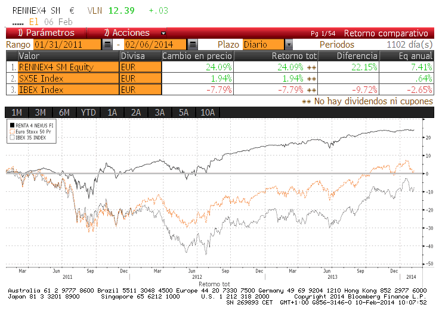Click the No hay dividendos ni cupones note
Screen dimensions: 439x314
coord(367,101)
